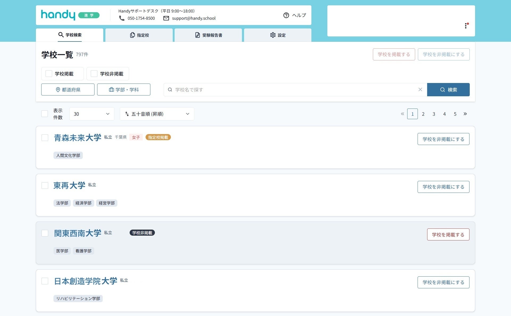This screenshot has width=511, height=316.
Task: Select the checkbox for 関東西南大学
Action: (x=45, y=233)
